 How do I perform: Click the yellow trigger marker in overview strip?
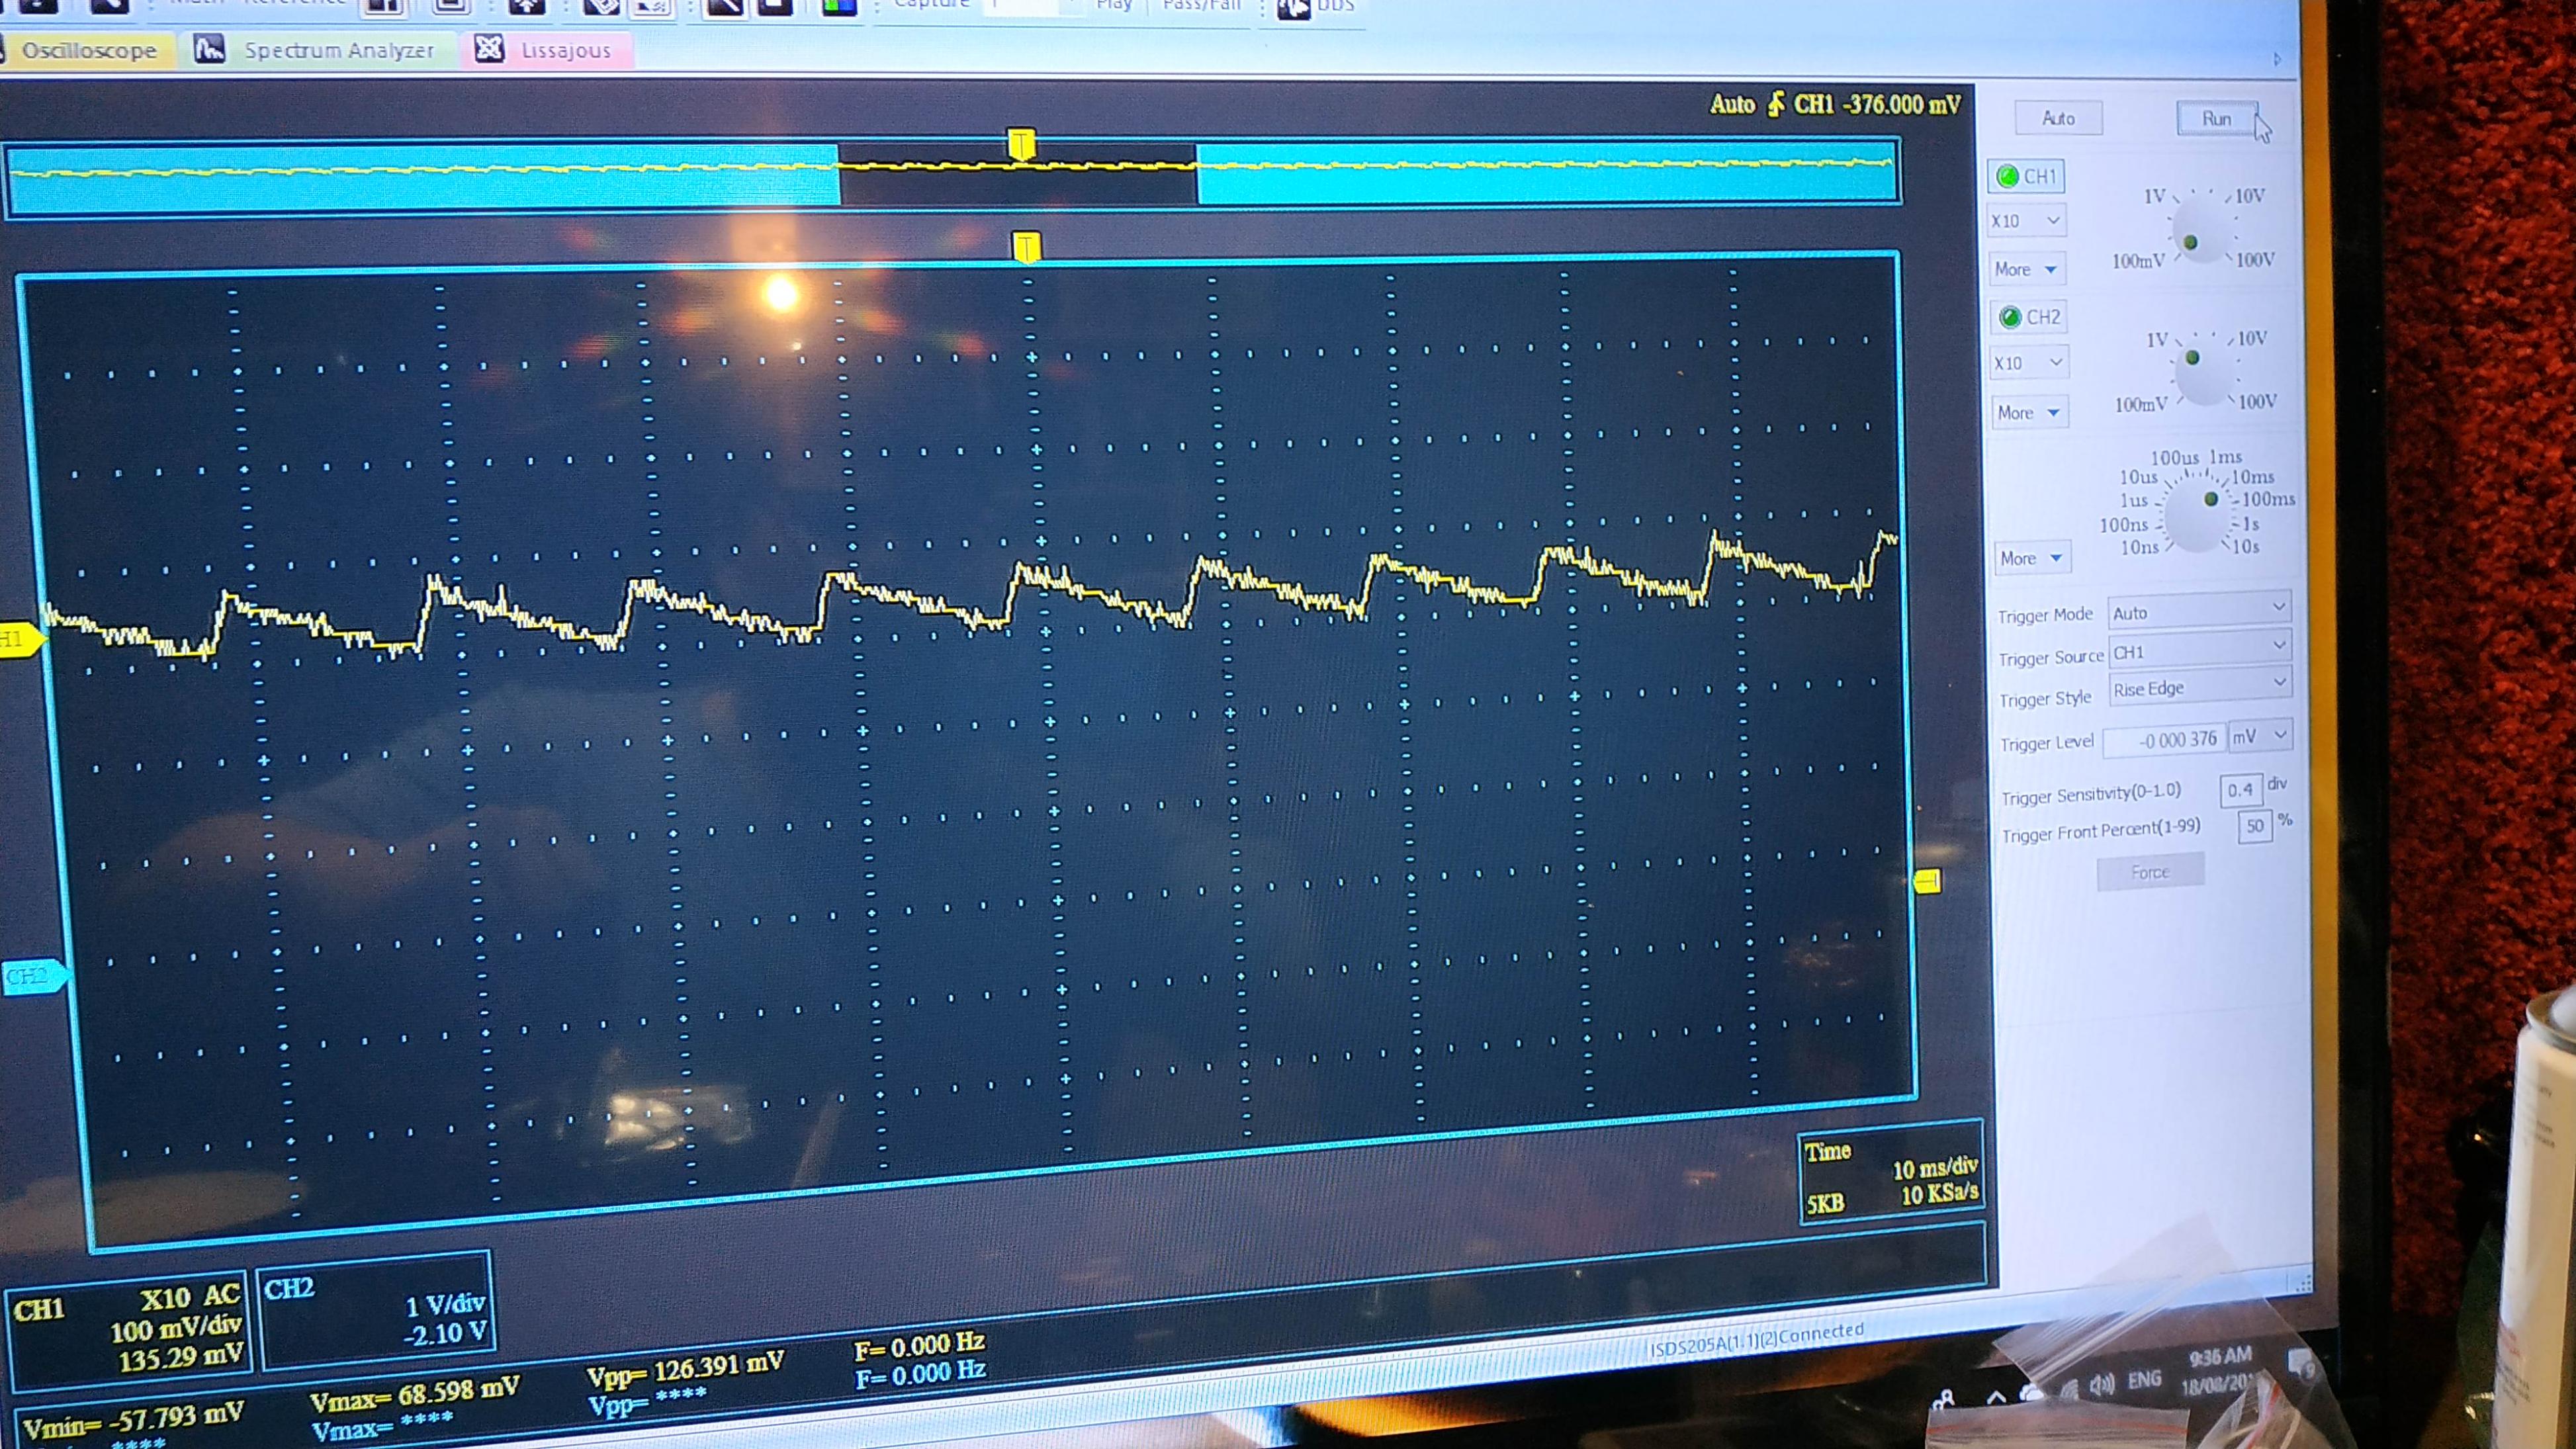tap(1020, 144)
